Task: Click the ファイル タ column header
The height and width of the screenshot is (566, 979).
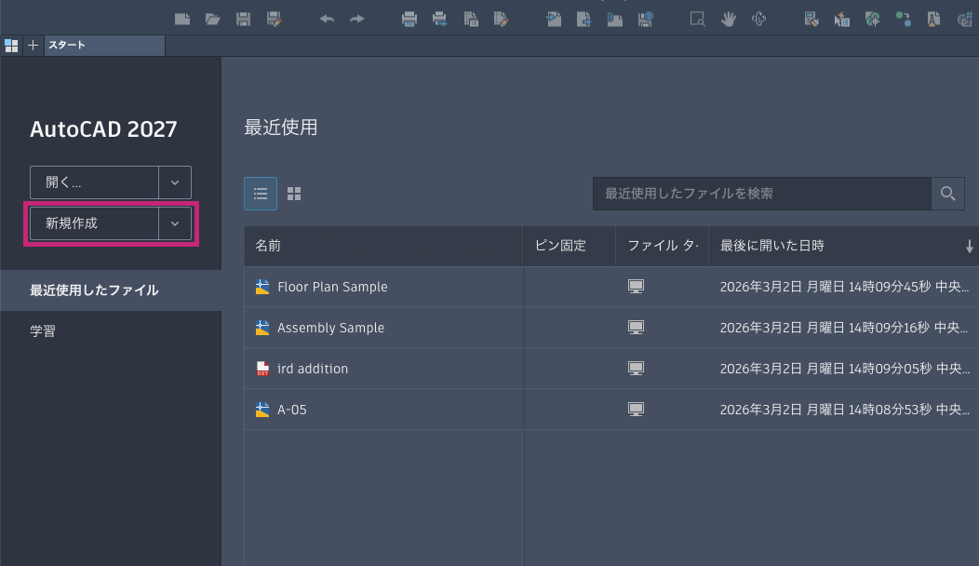Action: [x=662, y=246]
